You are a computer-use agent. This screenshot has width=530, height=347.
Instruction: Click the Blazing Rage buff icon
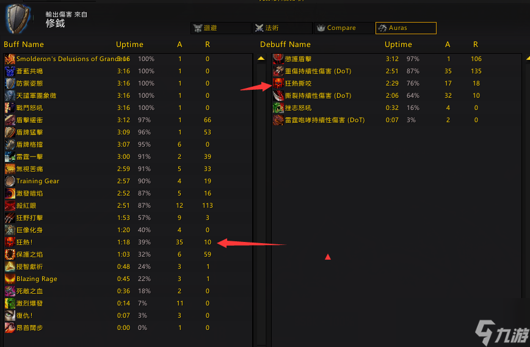click(10, 279)
